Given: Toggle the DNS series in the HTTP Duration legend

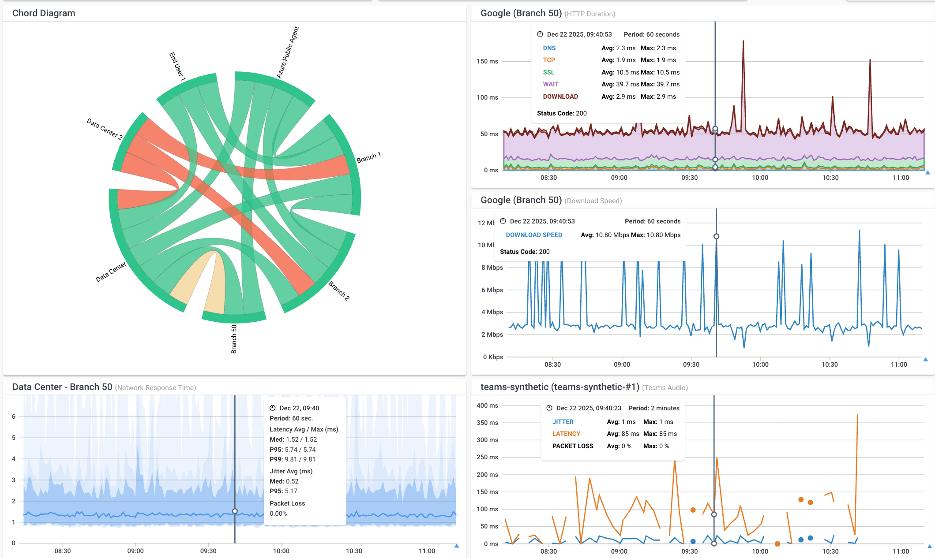Looking at the screenshot, I should [x=549, y=48].
